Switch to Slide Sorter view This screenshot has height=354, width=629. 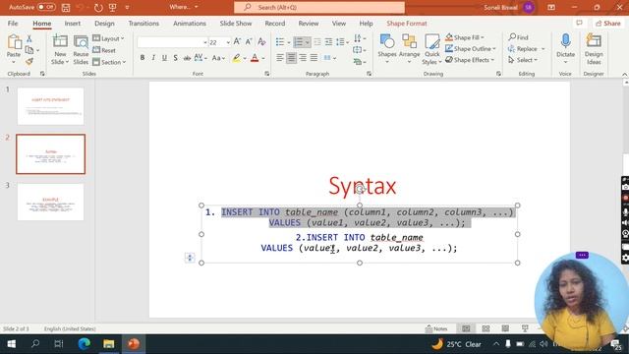486,328
